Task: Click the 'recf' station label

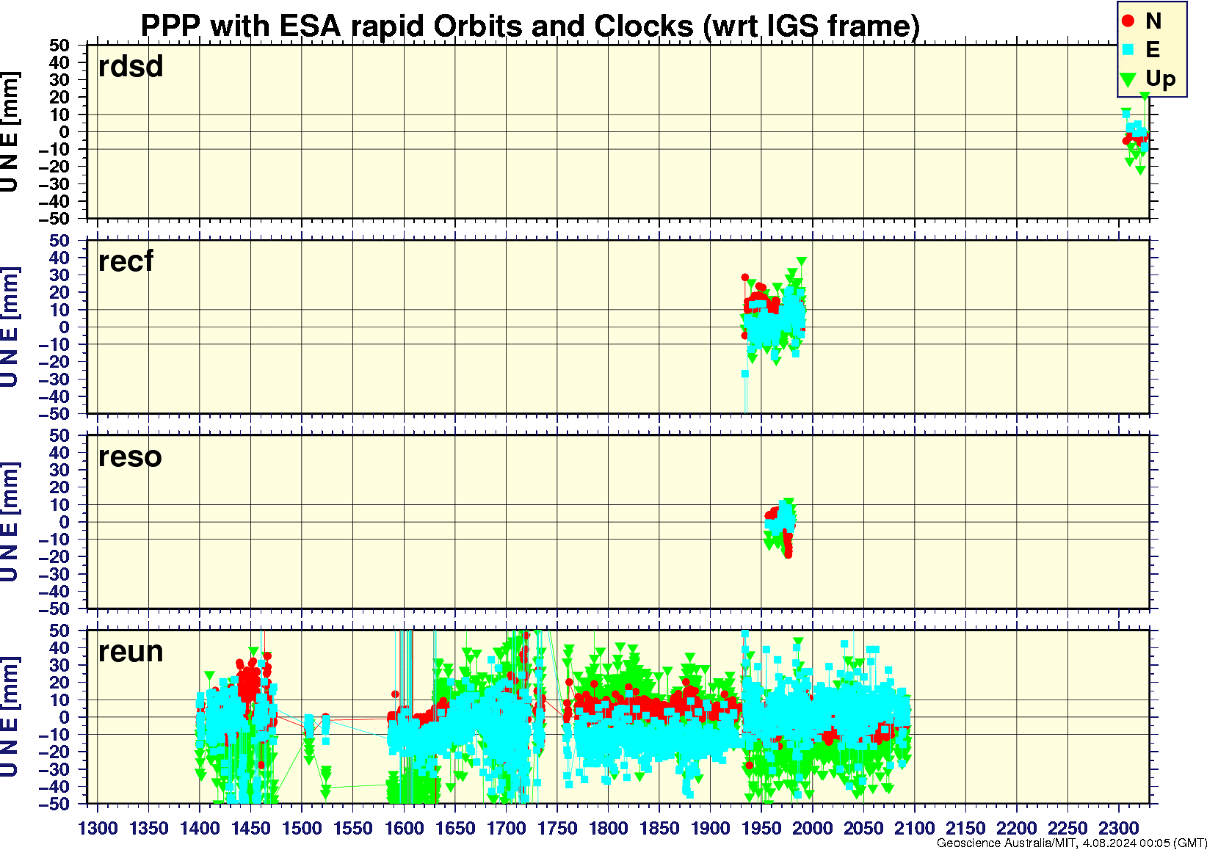Action: pyautogui.click(x=126, y=261)
